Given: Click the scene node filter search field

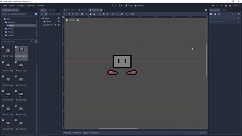Looking at the screenshot, I should tap(54, 14).
